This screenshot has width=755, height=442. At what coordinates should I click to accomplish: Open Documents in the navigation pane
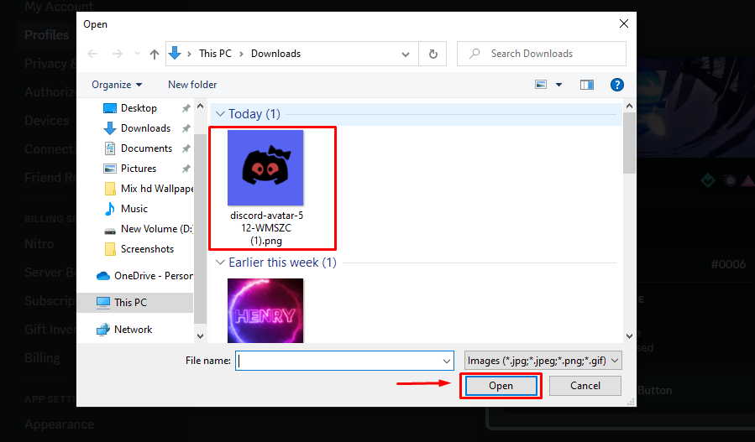(146, 148)
